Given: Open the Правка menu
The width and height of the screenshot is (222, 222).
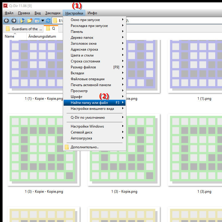Looking at the screenshot, I should tap(24, 13).
